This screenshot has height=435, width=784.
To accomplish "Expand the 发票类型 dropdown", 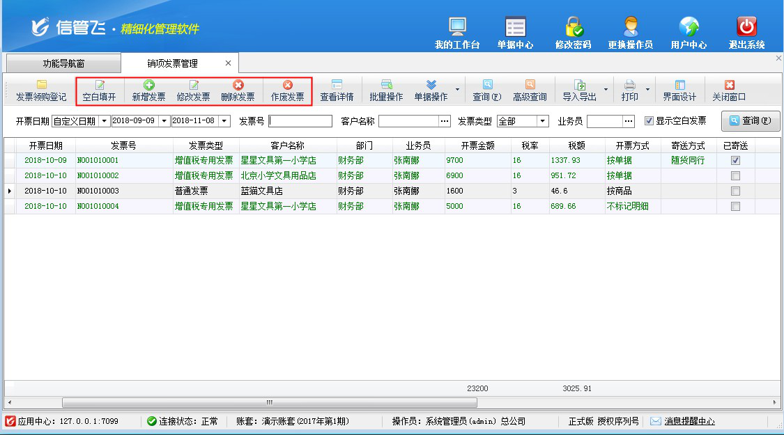I will coord(543,121).
